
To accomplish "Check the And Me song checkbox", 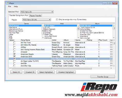I will point(15,63).
